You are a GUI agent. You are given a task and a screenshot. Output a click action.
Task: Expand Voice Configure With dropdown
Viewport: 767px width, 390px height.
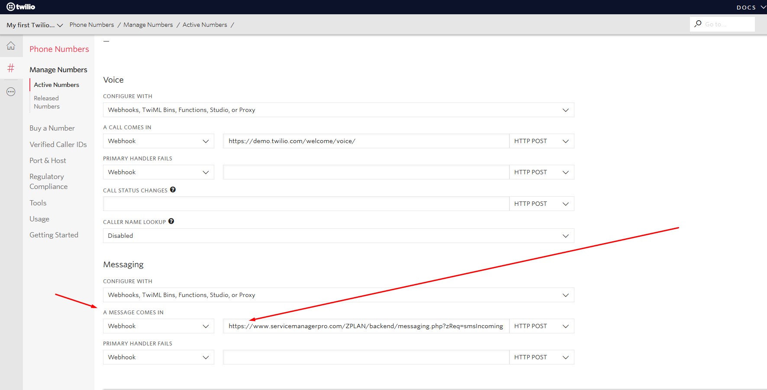pyautogui.click(x=338, y=110)
